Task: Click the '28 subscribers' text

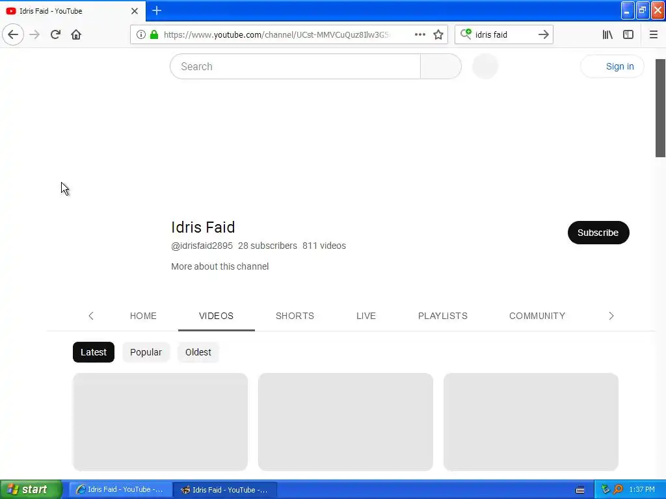Action: click(x=267, y=246)
